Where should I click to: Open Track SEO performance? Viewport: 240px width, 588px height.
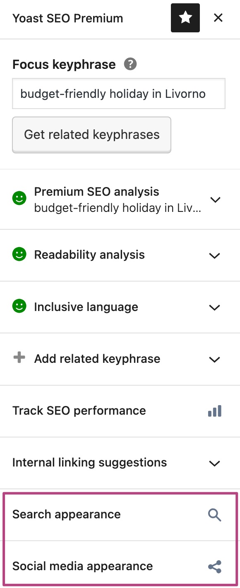click(120, 411)
